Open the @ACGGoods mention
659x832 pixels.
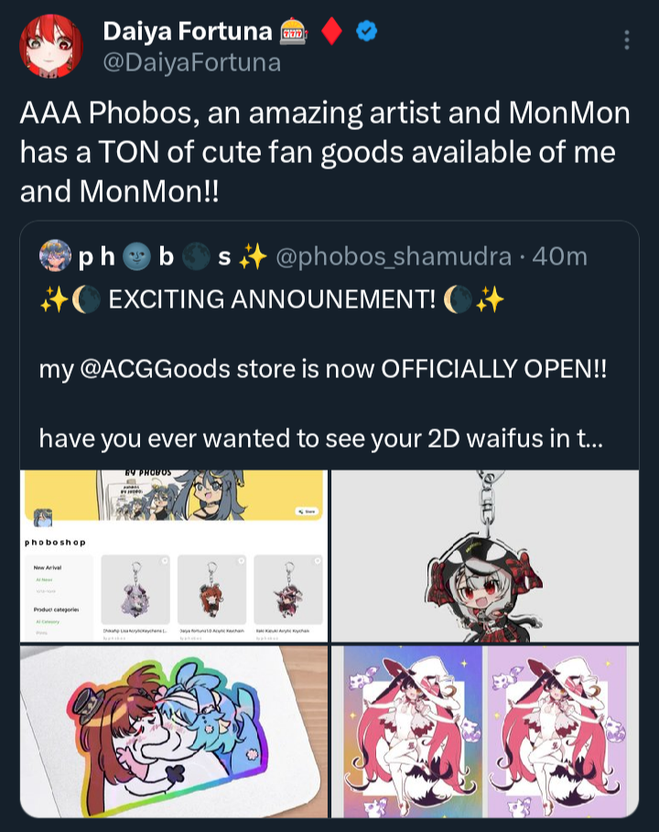coord(155,369)
